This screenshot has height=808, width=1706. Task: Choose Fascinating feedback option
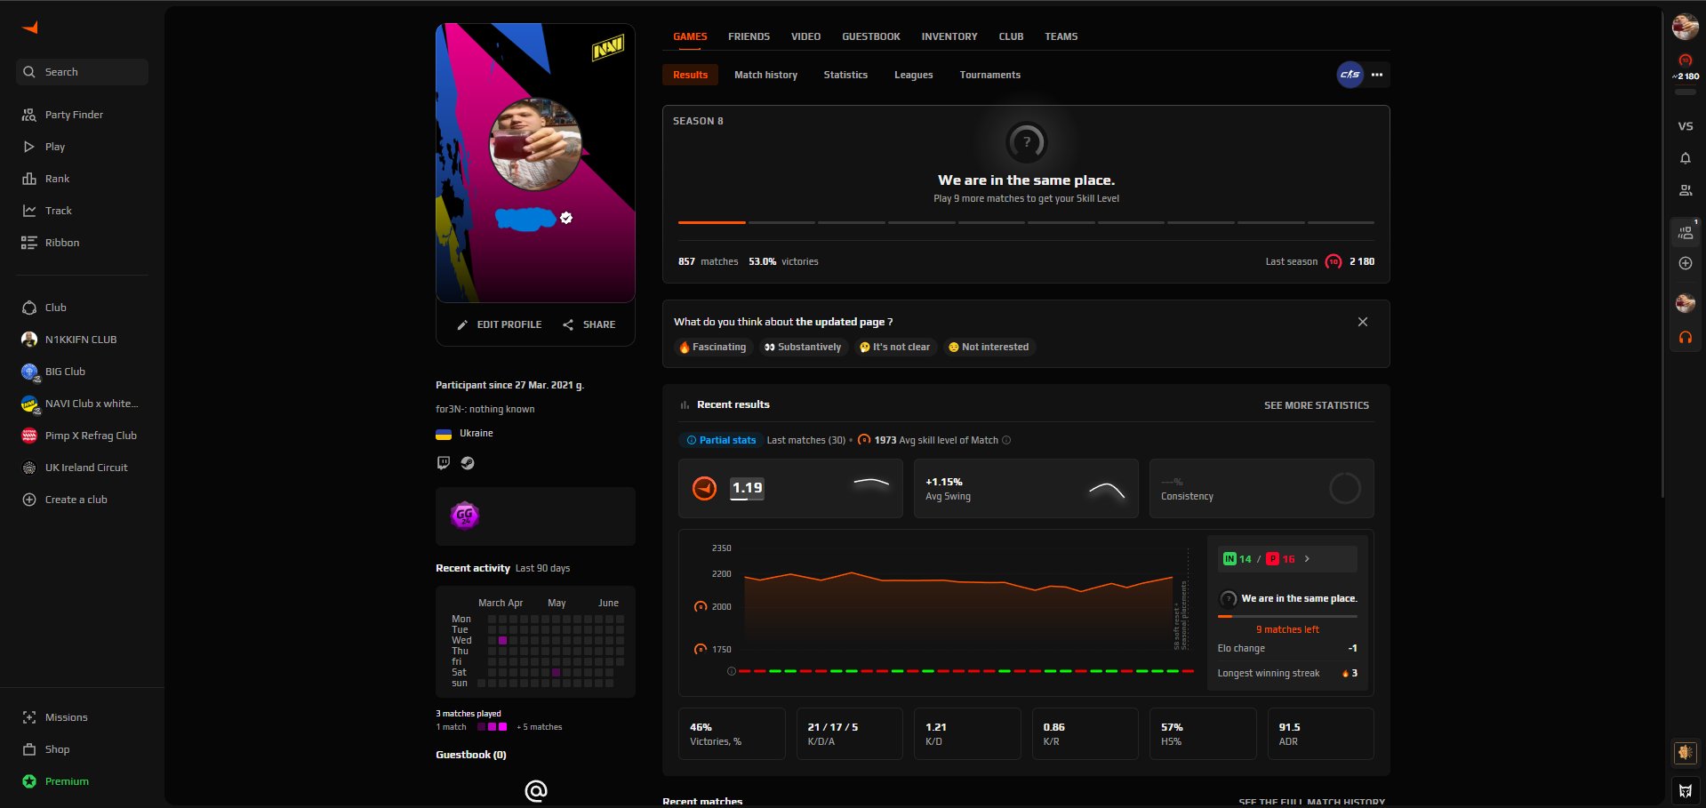pos(713,347)
